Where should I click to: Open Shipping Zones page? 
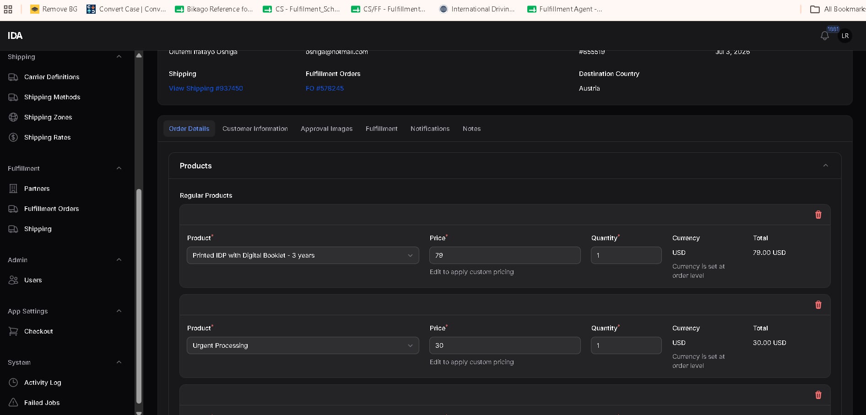[x=48, y=117]
